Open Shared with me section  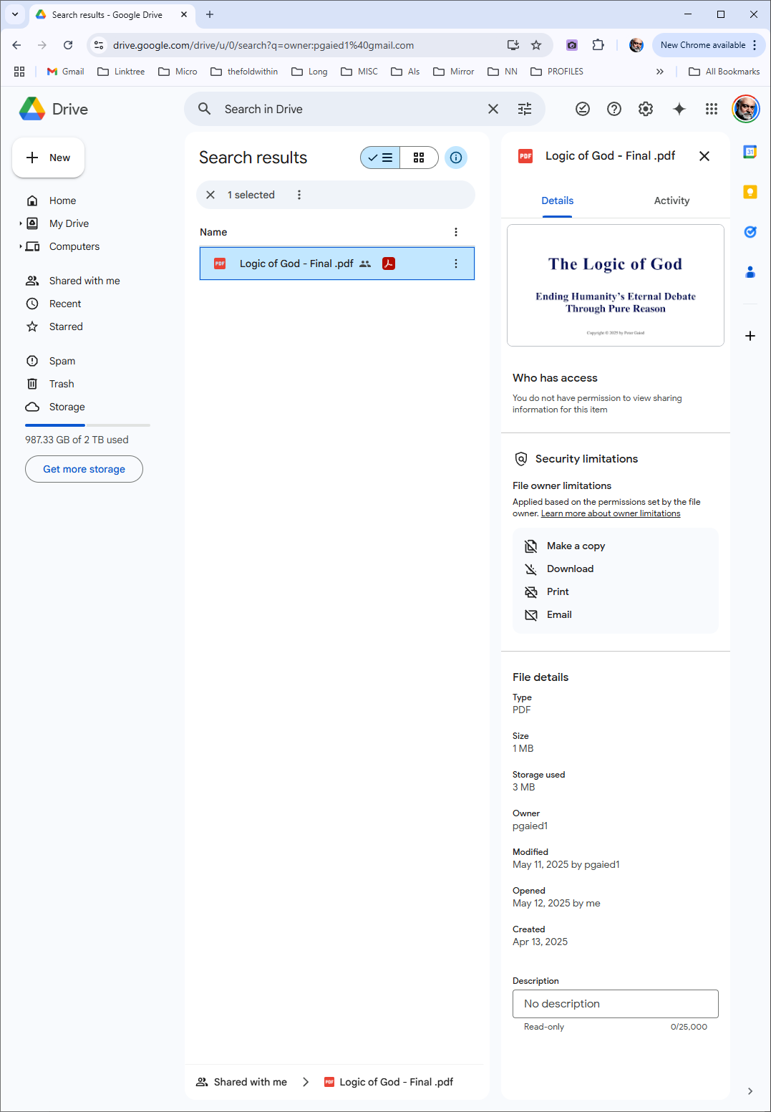(86, 281)
